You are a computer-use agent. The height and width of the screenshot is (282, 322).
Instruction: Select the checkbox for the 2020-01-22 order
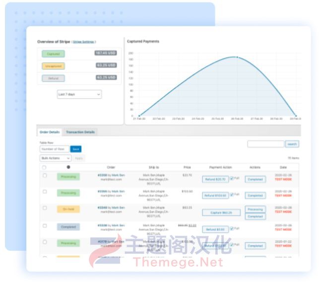pyautogui.click(x=45, y=242)
